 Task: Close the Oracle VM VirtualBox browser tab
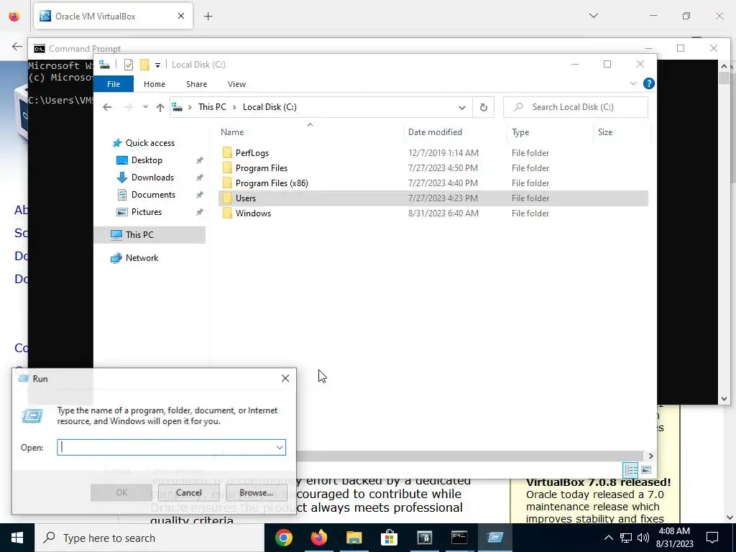(181, 16)
